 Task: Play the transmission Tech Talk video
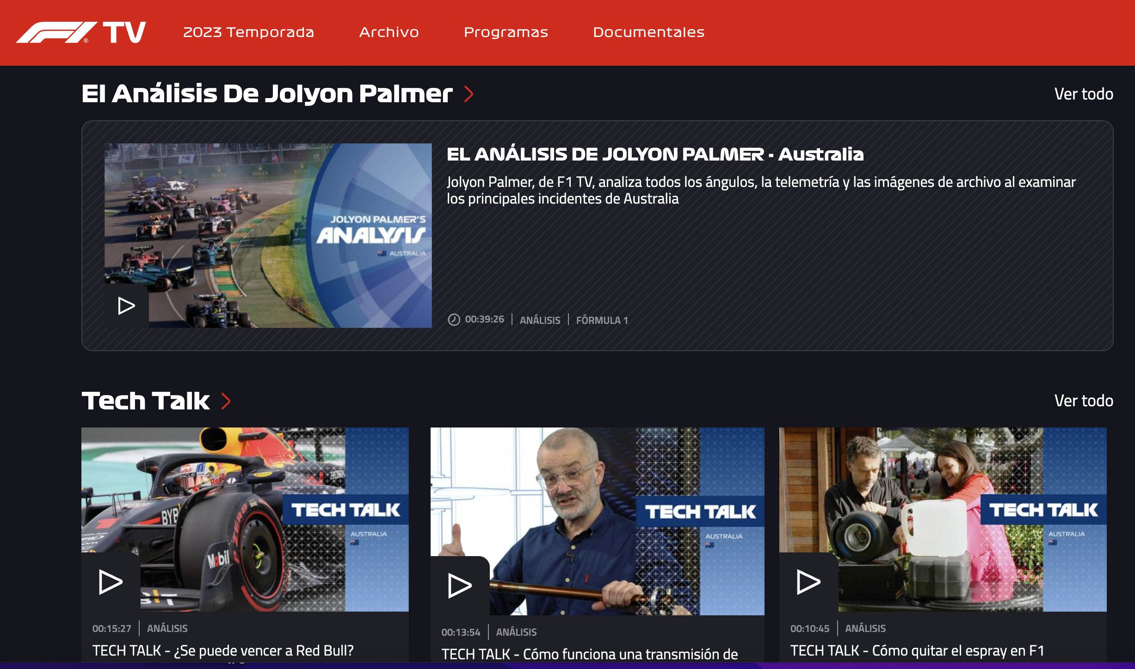(460, 586)
